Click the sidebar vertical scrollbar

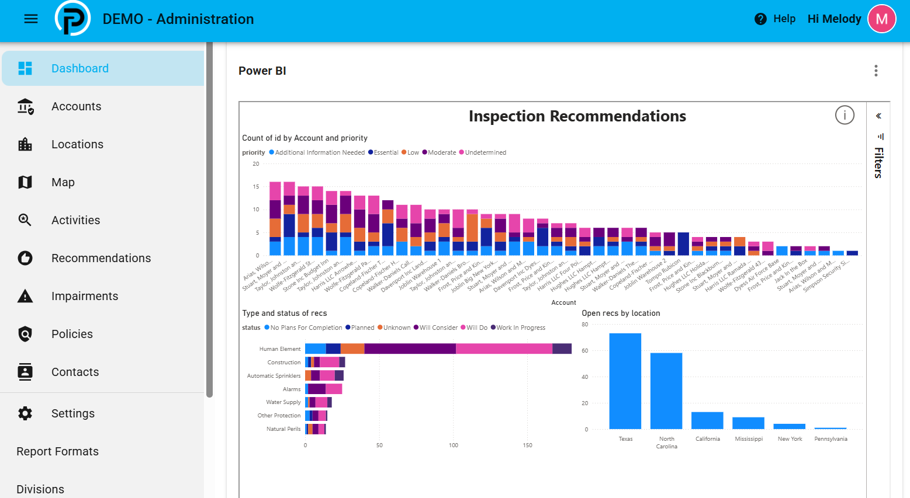tap(209, 220)
